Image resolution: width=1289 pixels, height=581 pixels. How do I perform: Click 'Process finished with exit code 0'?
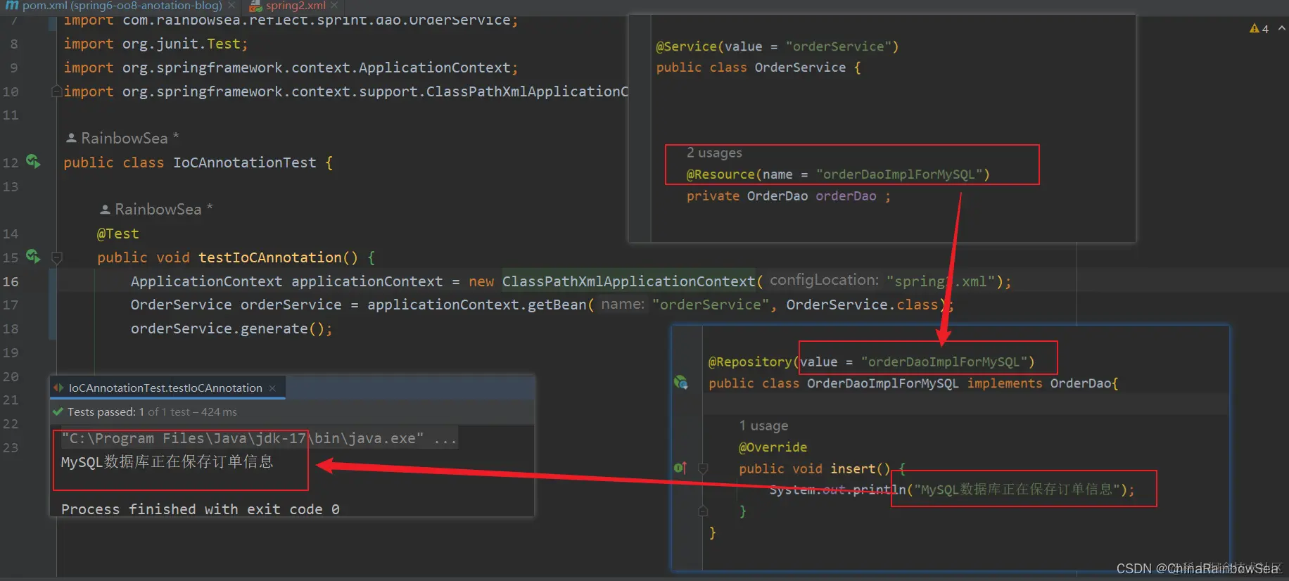coord(201,509)
